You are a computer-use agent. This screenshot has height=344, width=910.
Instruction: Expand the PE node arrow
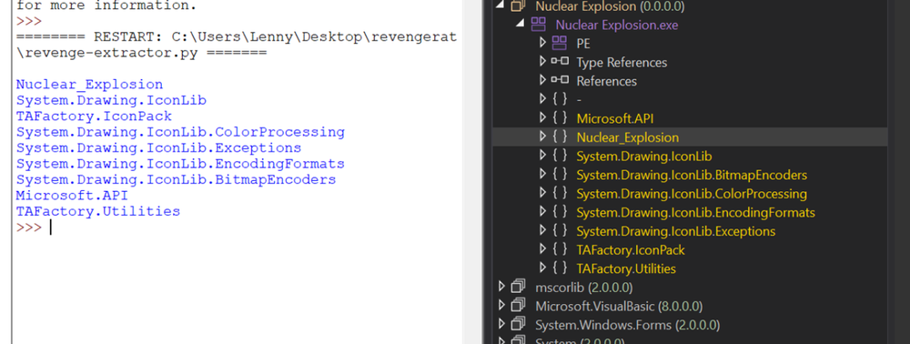pyautogui.click(x=542, y=43)
